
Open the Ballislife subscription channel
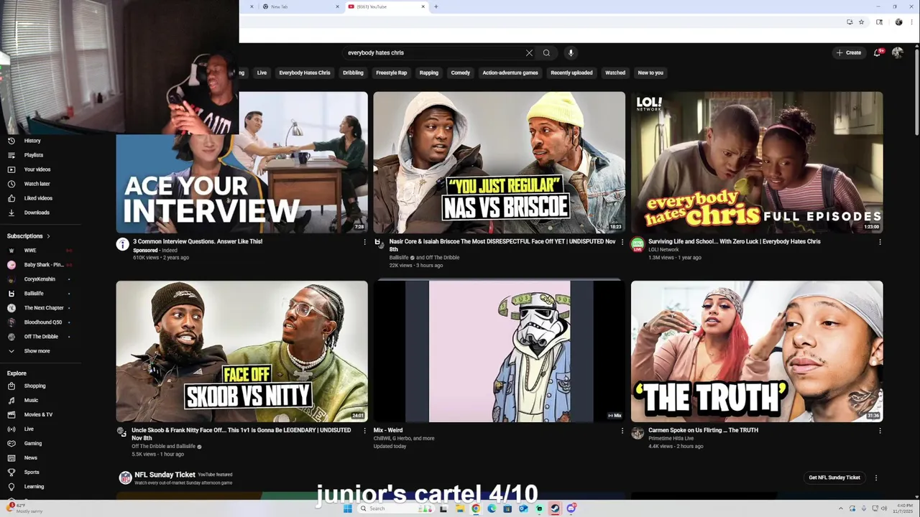(x=34, y=294)
